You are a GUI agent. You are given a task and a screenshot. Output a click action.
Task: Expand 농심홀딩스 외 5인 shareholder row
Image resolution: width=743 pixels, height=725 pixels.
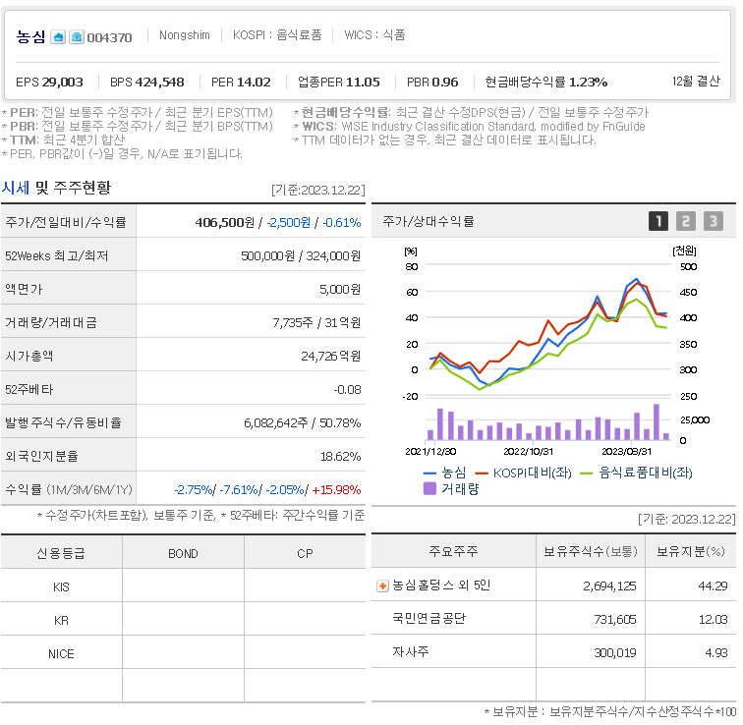pyautogui.click(x=382, y=586)
